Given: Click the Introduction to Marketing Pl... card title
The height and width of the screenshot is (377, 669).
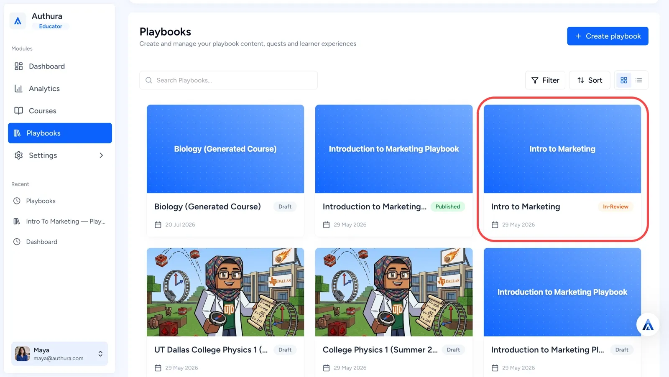Looking at the screenshot, I should tap(548, 350).
